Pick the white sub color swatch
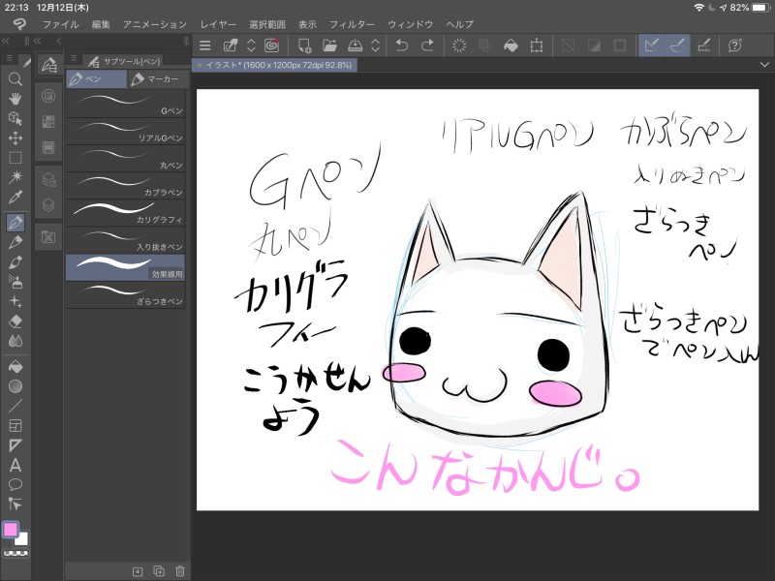Image resolution: width=775 pixels, height=581 pixels. [x=22, y=539]
